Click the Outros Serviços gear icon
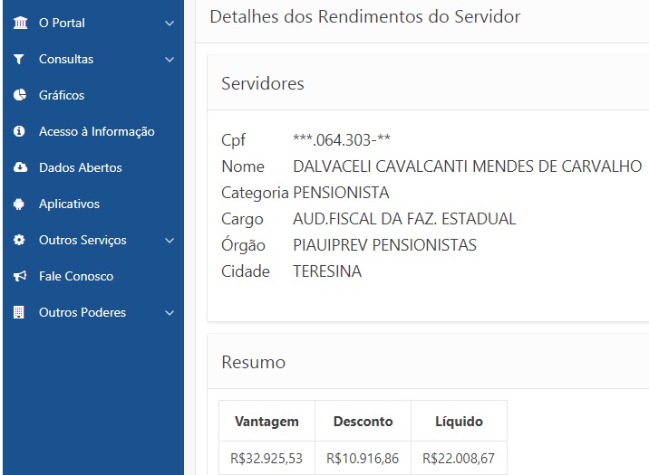 19,240
